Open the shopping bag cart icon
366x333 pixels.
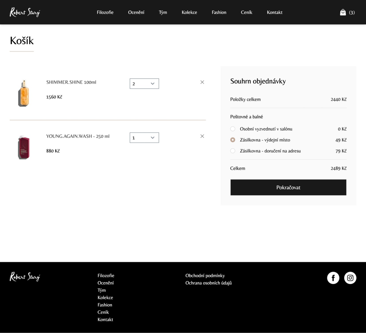[x=343, y=12]
